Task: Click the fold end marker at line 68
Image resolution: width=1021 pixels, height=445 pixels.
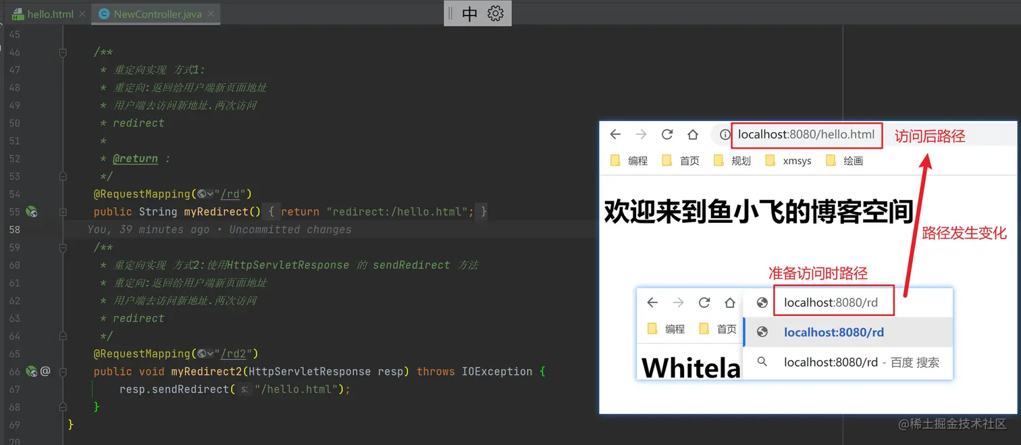Action: click(x=63, y=407)
